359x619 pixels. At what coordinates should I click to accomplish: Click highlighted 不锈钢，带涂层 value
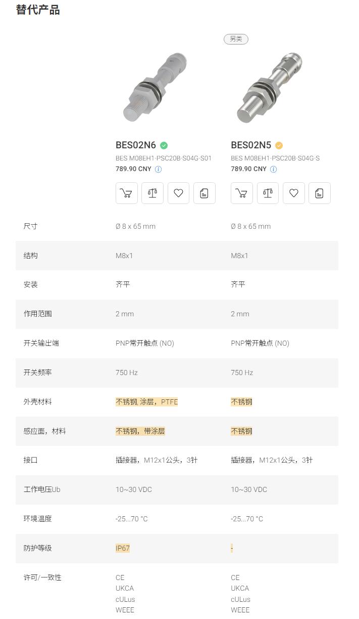coord(140,431)
